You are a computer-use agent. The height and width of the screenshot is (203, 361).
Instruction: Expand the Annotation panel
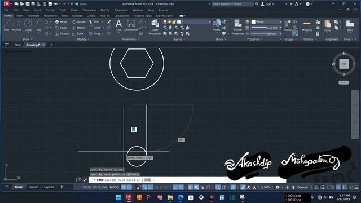130,39
